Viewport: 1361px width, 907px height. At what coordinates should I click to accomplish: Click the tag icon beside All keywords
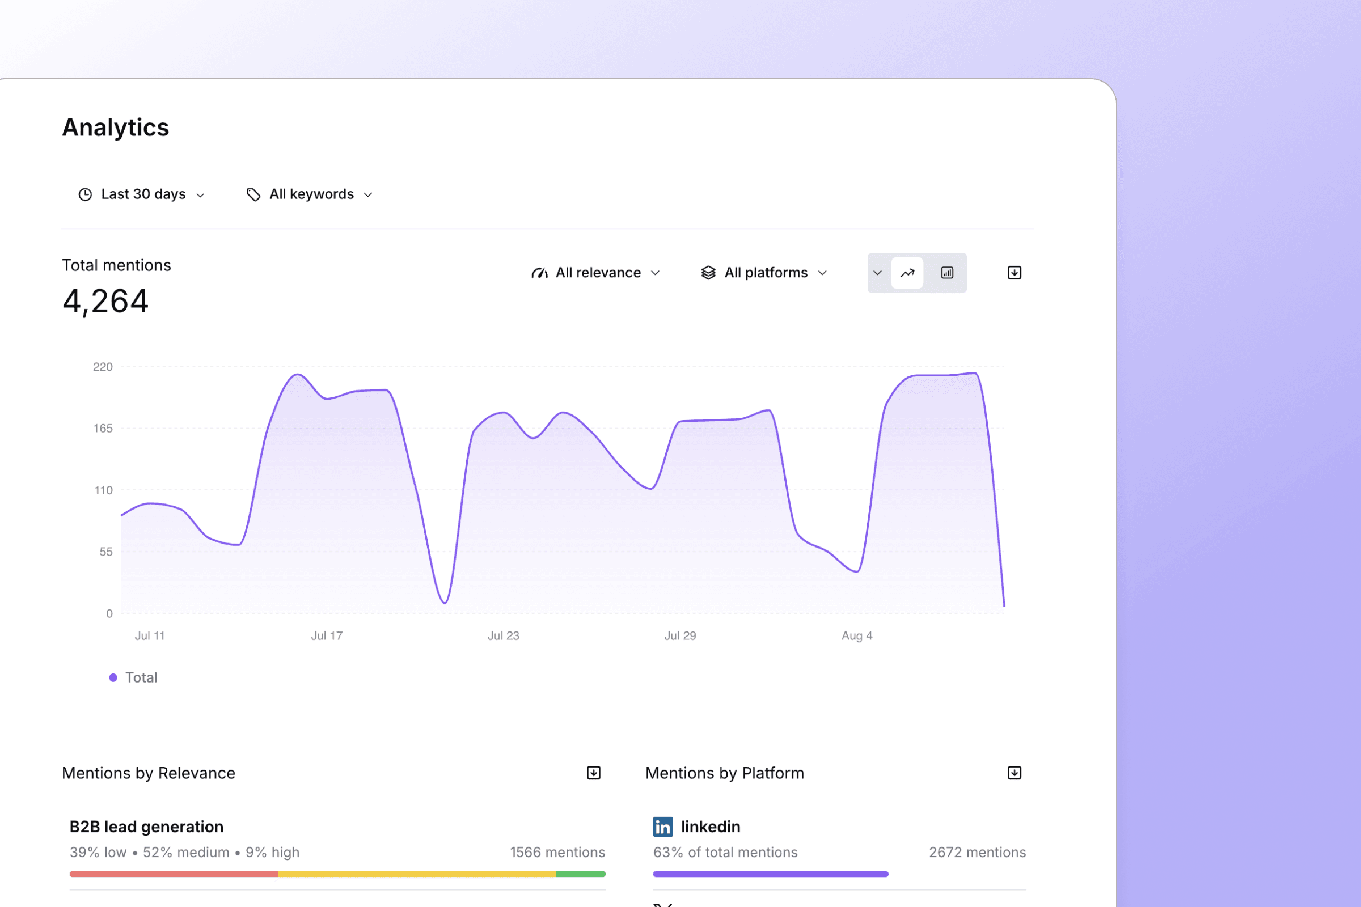point(254,194)
